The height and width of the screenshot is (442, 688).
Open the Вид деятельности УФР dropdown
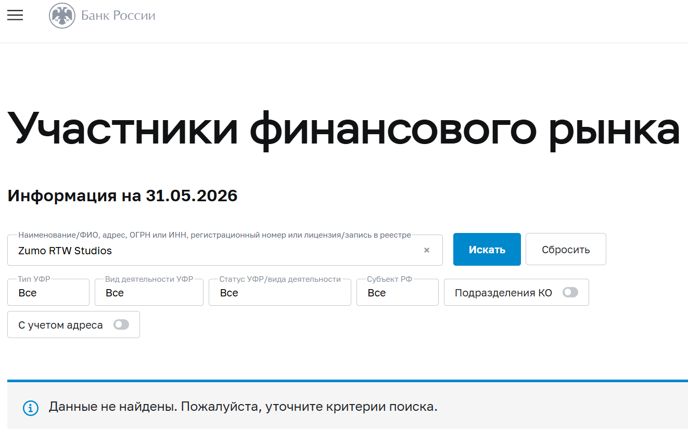tap(149, 292)
